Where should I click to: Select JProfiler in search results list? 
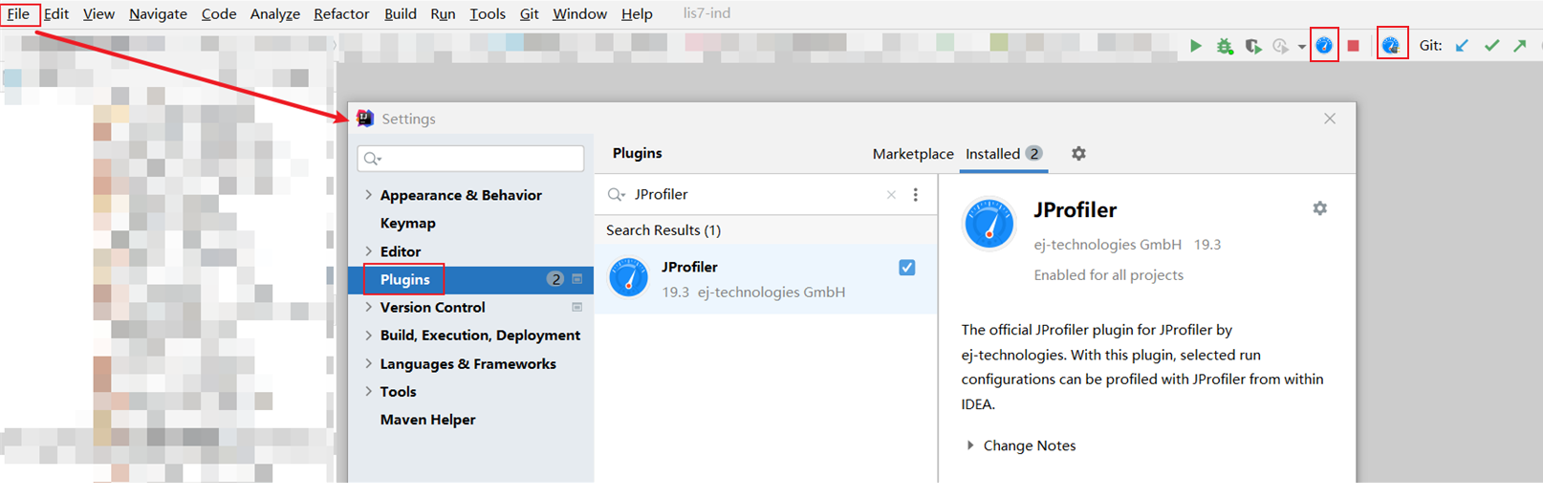766,279
